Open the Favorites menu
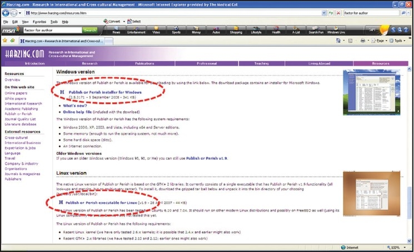414x252 pixels. tap(39, 22)
